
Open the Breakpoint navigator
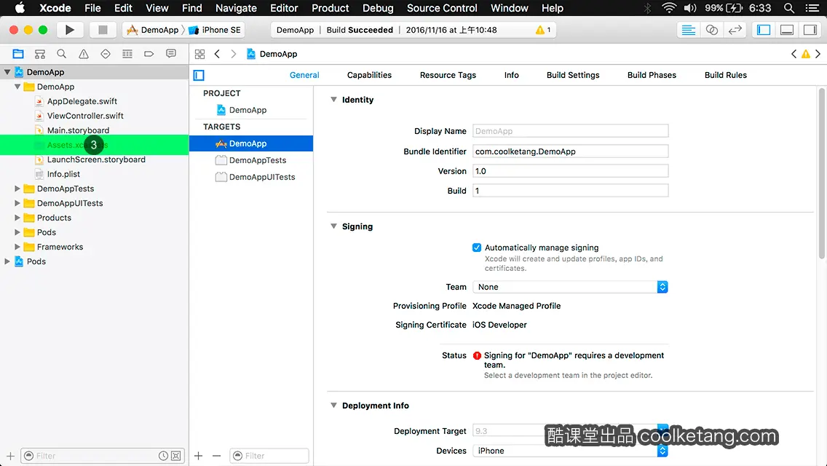tap(149, 54)
